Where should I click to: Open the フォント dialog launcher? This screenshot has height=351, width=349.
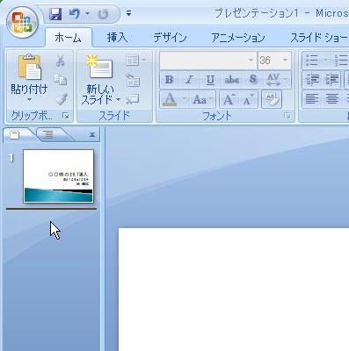pos(287,116)
